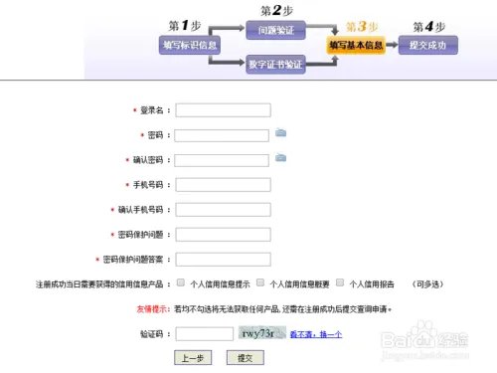This screenshot has height=373, width=497.
Task: Check 个人信用信息概要 checkbox
Action: (x=260, y=282)
